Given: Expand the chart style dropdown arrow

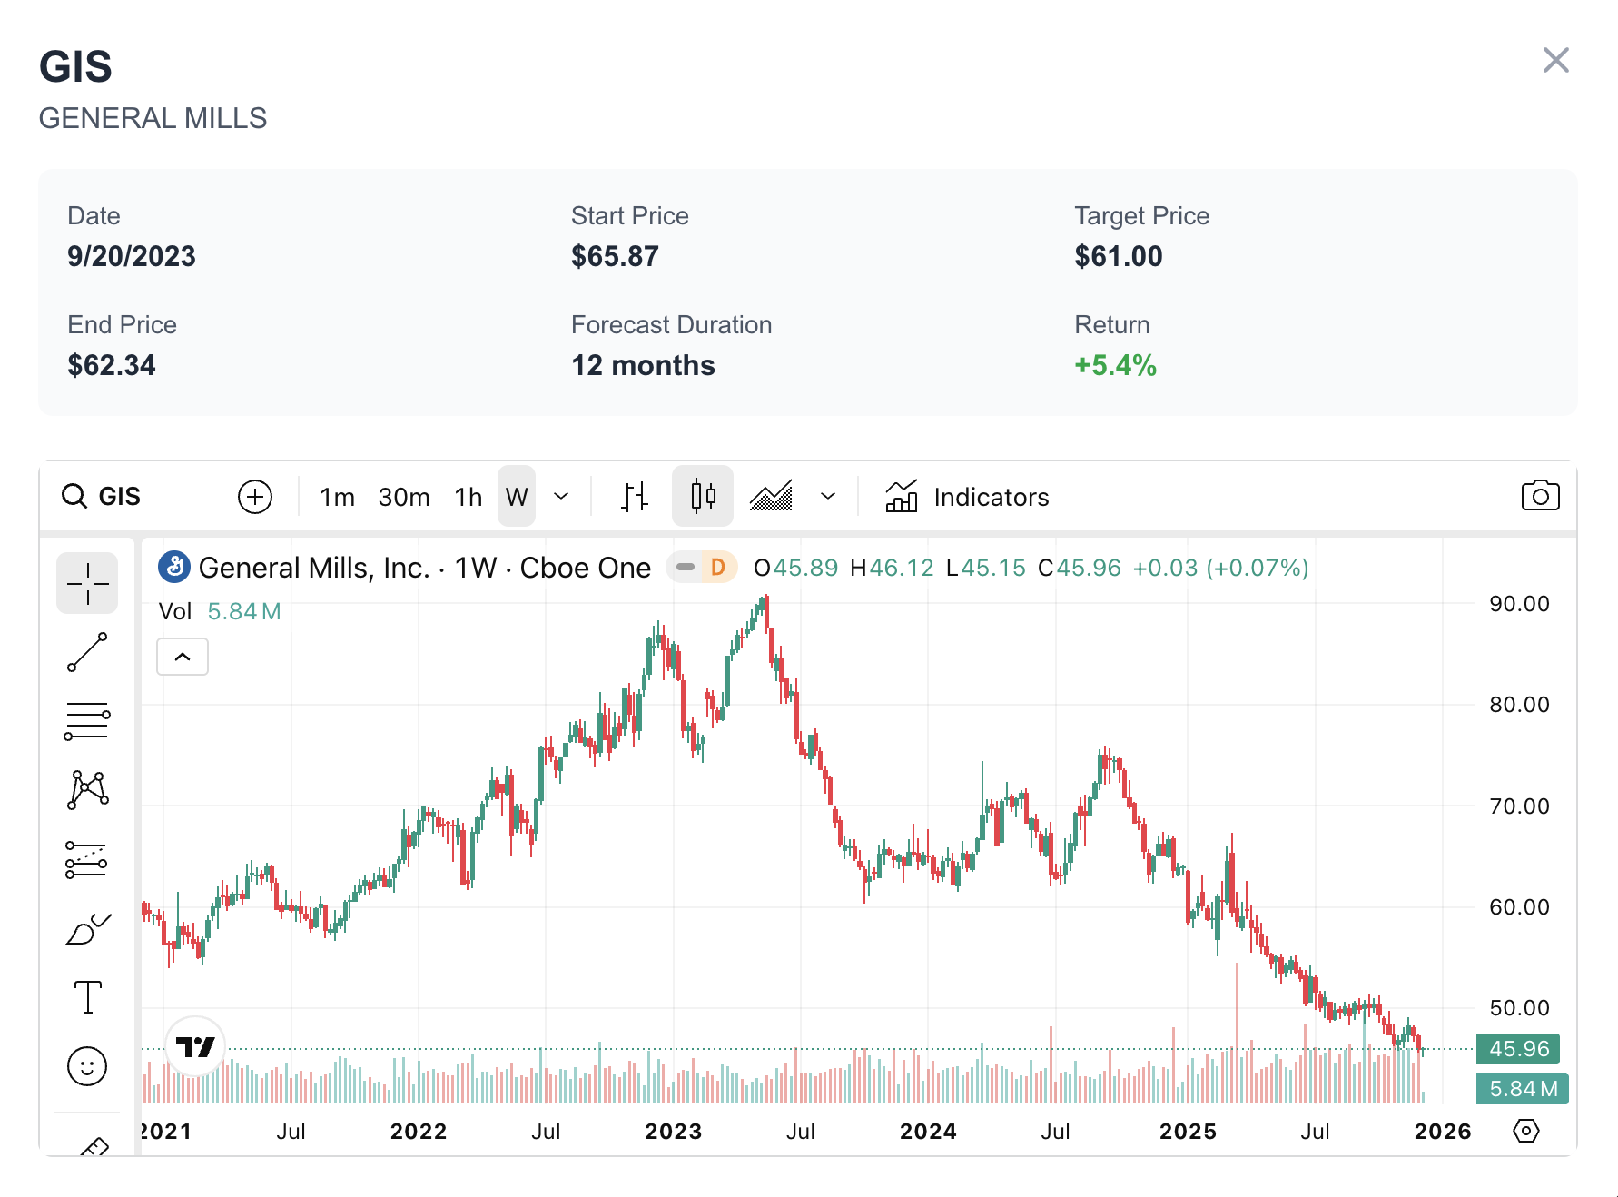Looking at the screenshot, I should point(827,497).
